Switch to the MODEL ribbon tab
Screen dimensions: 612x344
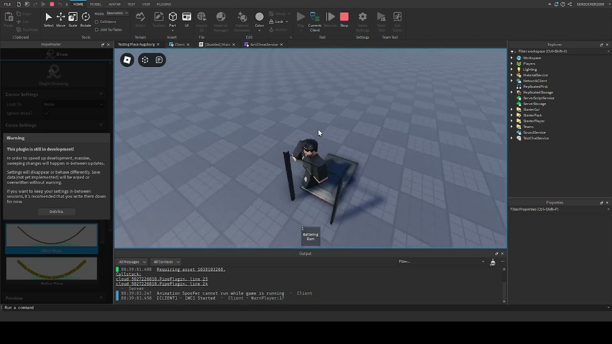click(x=96, y=4)
